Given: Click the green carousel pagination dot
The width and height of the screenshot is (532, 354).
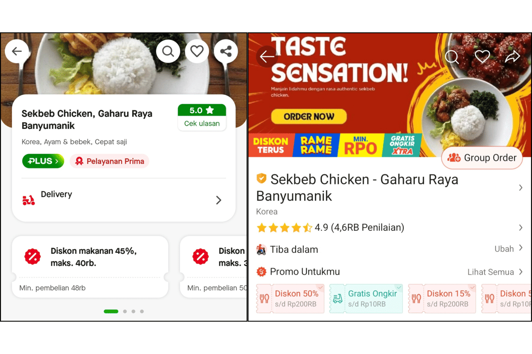Looking at the screenshot, I should [x=111, y=311].
